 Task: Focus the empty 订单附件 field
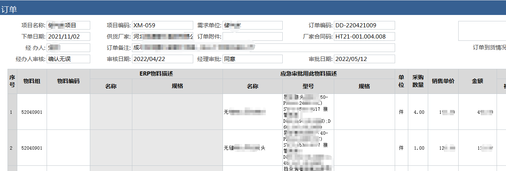(x=252, y=37)
